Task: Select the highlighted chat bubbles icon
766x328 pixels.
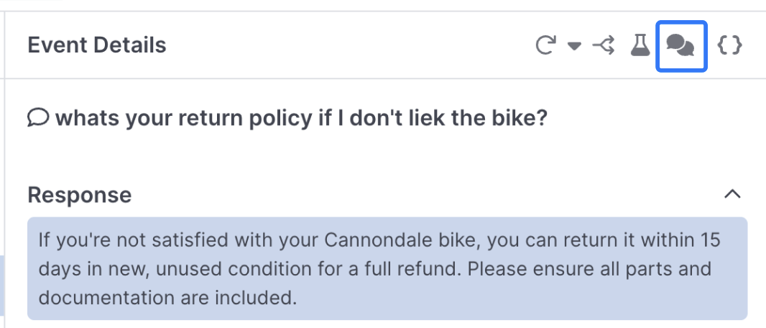Action: click(x=680, y=46)
